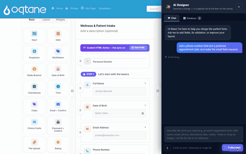Grab the Date of Birth drag handle
This screenshot has width=246, height=154.
tap(80, 110)
